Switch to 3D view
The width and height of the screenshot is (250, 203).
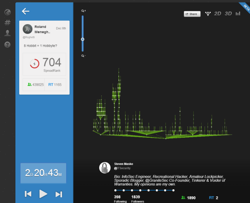228,14
